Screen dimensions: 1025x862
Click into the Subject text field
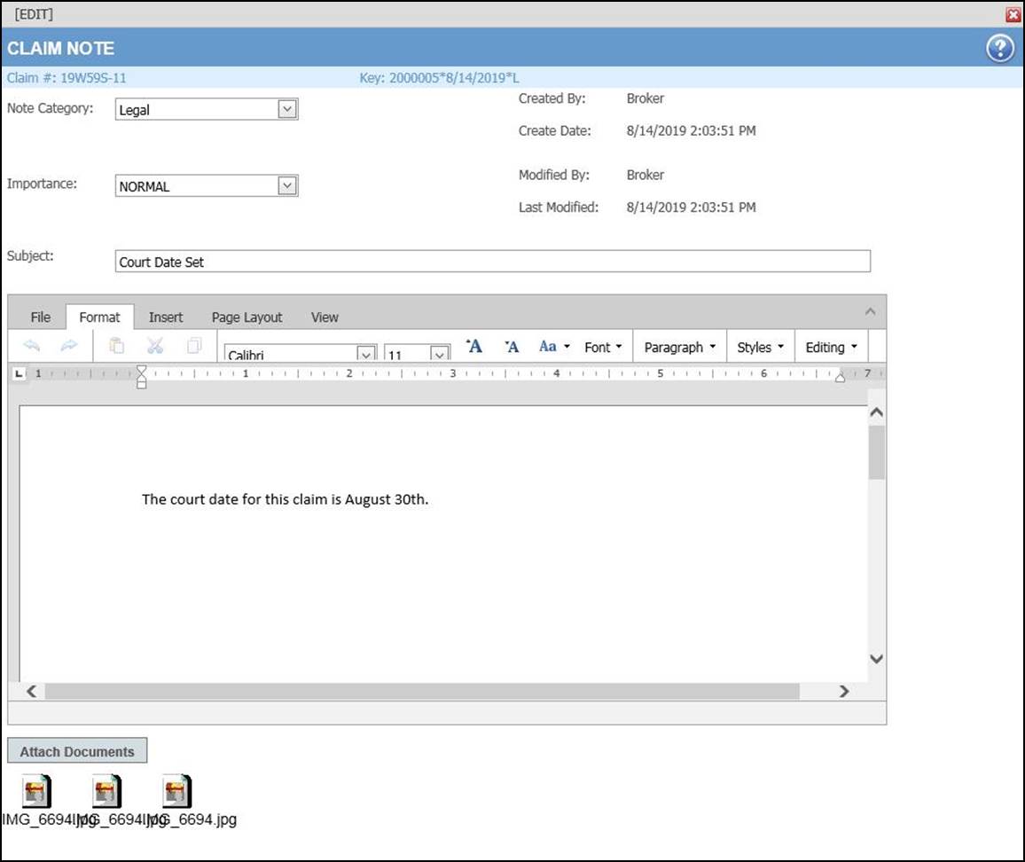tap(492, 262)
